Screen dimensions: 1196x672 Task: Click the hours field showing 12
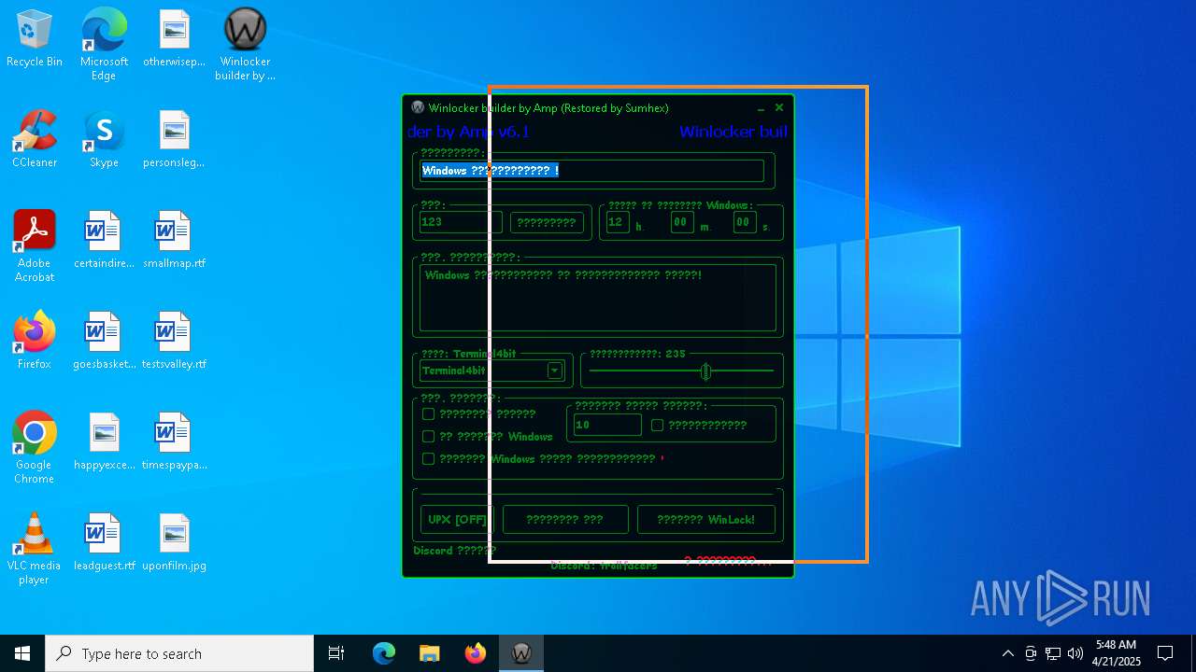(617, 222)
